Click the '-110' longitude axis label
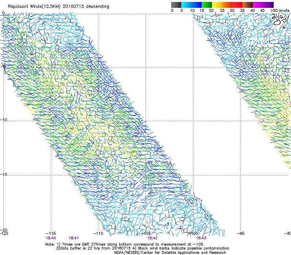 [x=98, y=233]
